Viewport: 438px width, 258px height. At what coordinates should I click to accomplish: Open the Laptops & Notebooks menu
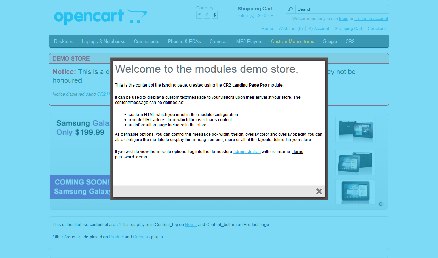pyautogui.click(x=103, y=41)
